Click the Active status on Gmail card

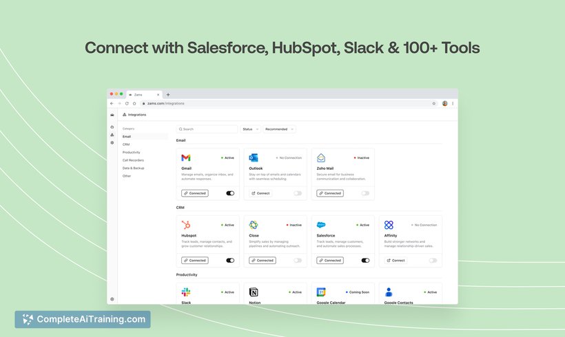pos(227,158)
